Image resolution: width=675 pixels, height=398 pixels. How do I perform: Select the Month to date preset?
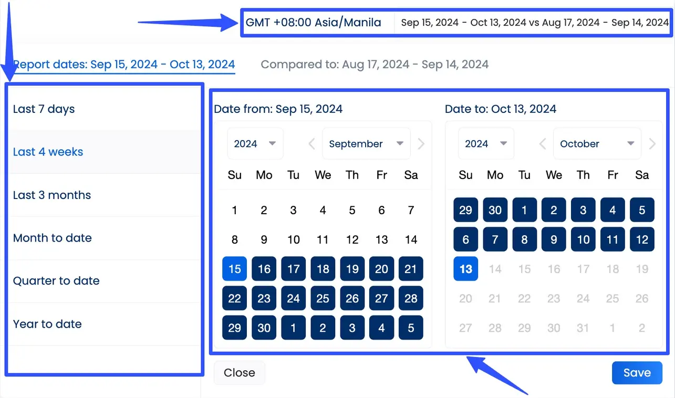[x=53, y=238]
